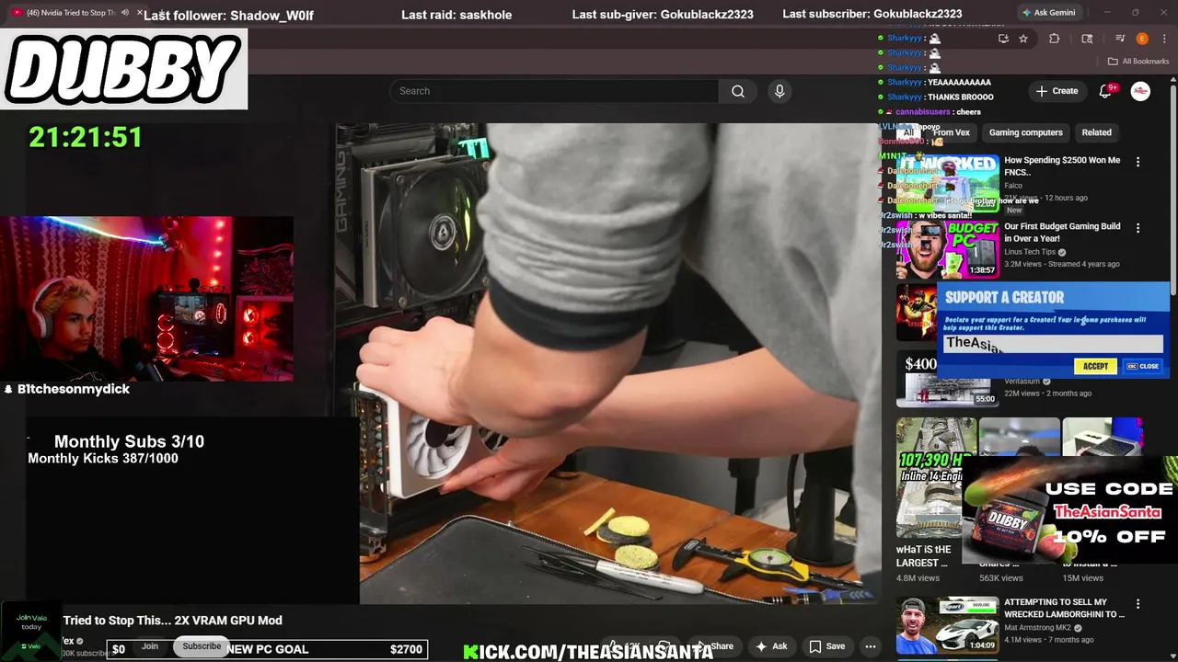Click the Support a Creator code field
The image size is (1178, 662).
pyautogui.click(x=1054, y=344)
